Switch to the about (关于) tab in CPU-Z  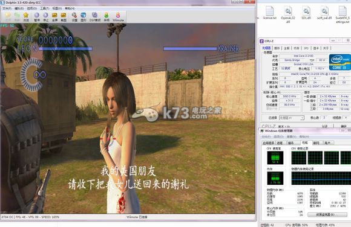click(x=326, y=48)
